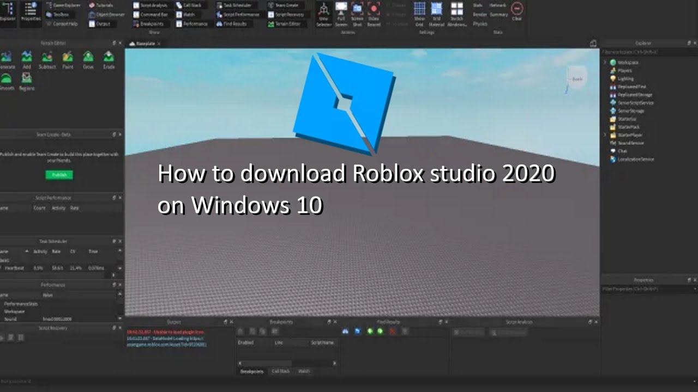Switch to Full Screen mode

341,14
